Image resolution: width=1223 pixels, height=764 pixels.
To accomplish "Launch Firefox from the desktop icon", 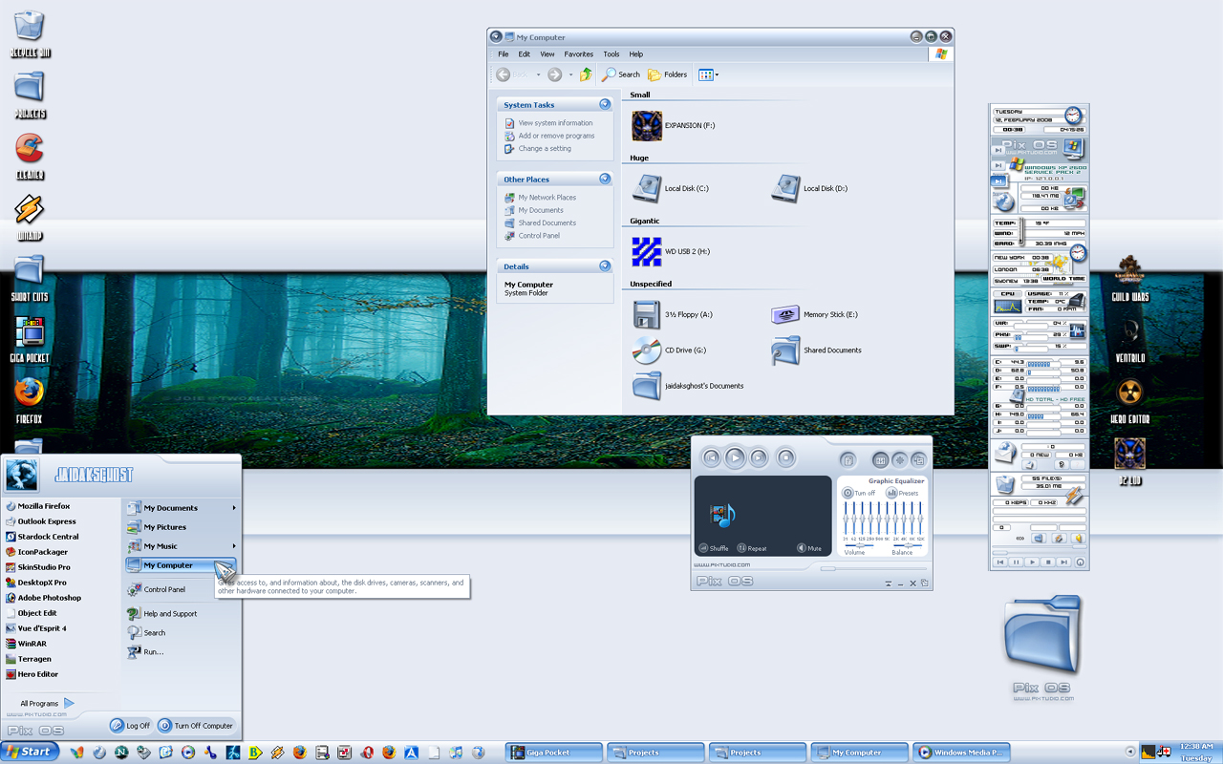I will 30,400.
